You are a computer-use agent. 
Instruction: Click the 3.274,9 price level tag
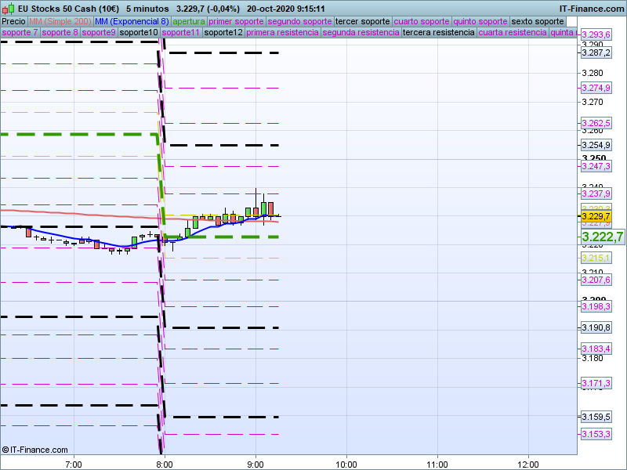pos(596,88)
